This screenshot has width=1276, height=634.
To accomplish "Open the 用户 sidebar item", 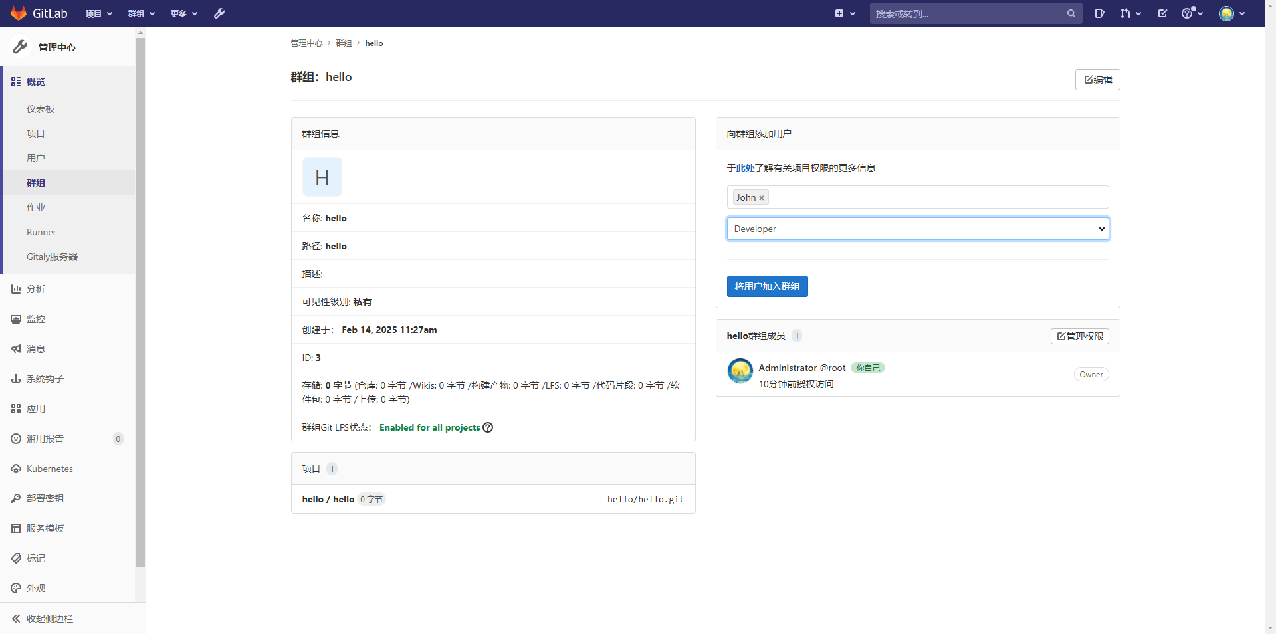I will tap(36, 158).
